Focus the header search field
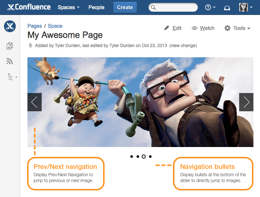The height and width of the screenshot is (197, 260). click(x=173, y=7)
